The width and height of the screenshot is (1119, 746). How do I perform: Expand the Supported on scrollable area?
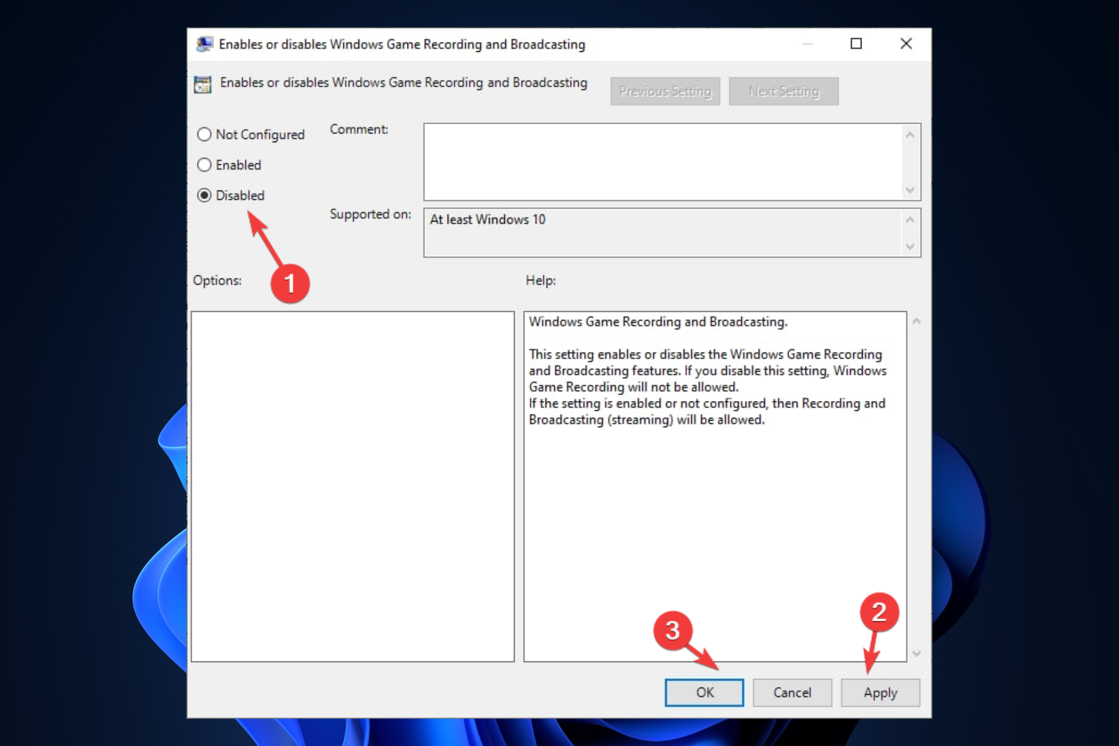tap(913, 245)
